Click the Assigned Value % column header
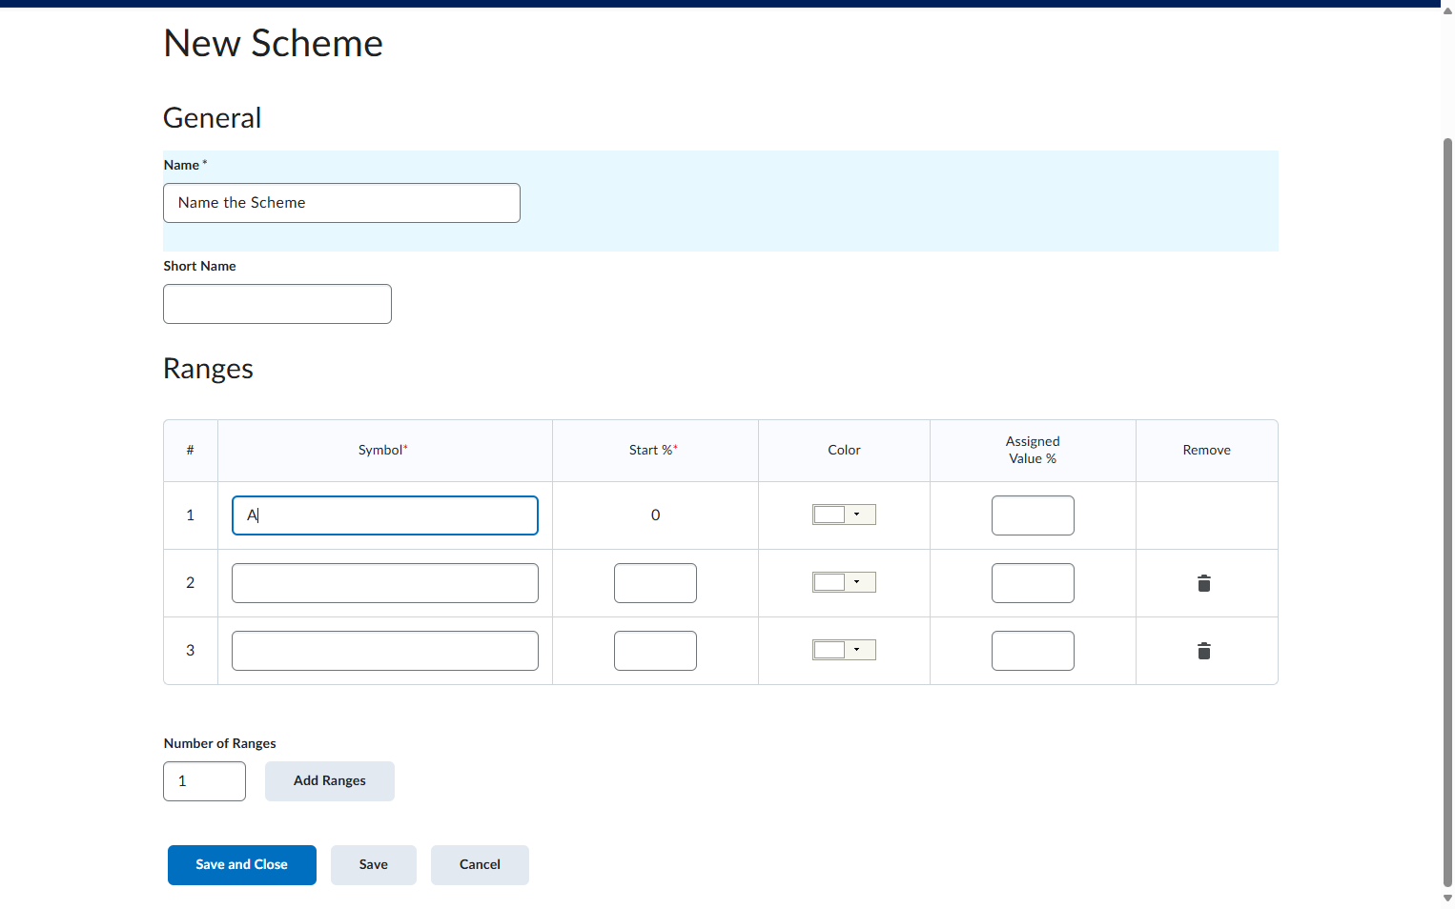The image size is (1455, 909). click(x=1033, y=450)
